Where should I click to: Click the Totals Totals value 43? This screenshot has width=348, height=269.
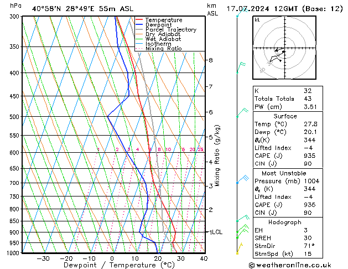pos(308,99)
